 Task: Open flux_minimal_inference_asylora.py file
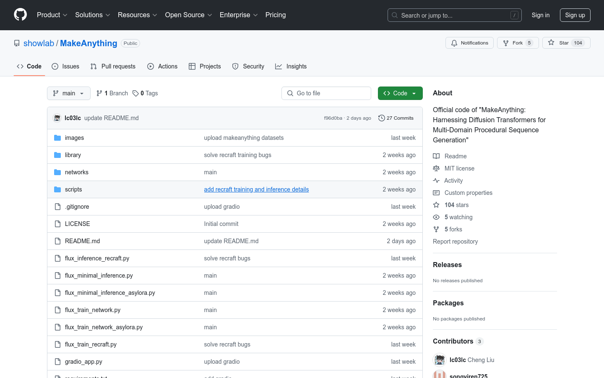pos(110,293)
